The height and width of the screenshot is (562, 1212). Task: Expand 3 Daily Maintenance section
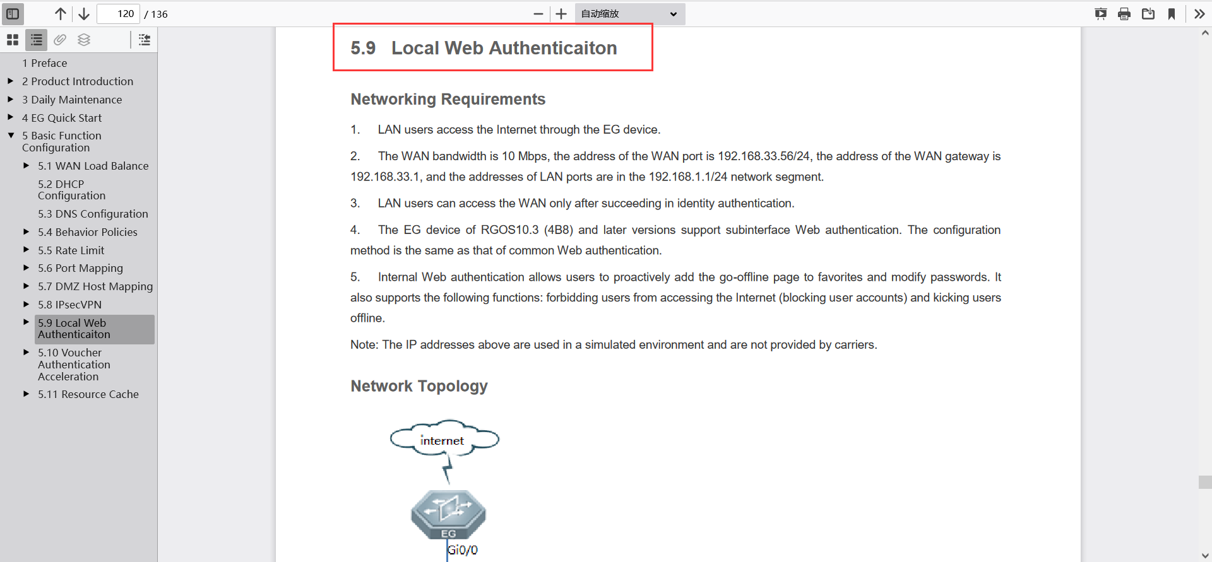10,99
